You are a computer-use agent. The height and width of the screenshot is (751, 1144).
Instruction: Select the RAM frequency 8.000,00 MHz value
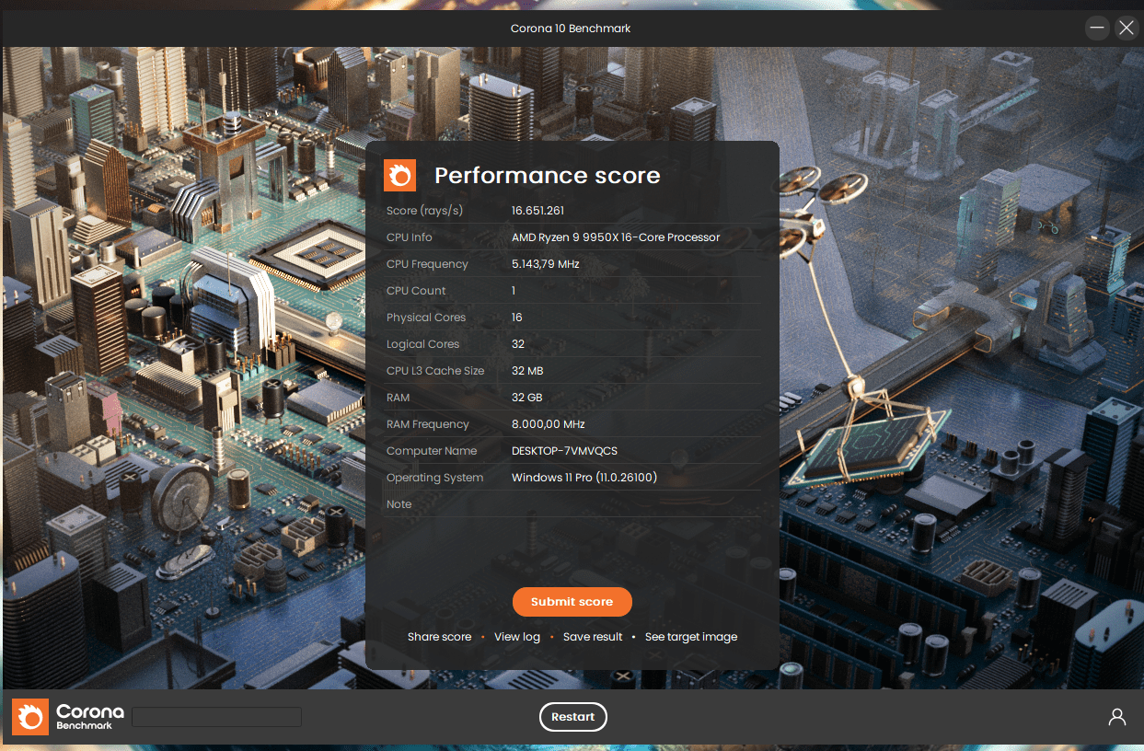click(x=549, y=424)
